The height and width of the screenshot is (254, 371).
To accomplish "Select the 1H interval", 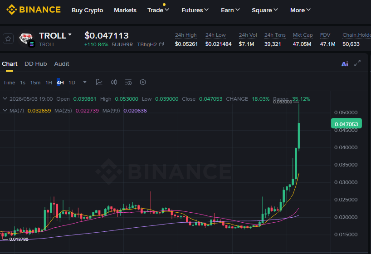I will click(49, 83).
